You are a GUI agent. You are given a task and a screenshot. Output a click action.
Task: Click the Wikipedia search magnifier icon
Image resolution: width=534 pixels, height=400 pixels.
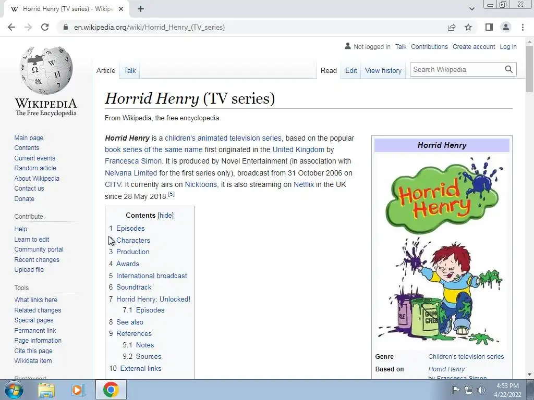[509, 69]
